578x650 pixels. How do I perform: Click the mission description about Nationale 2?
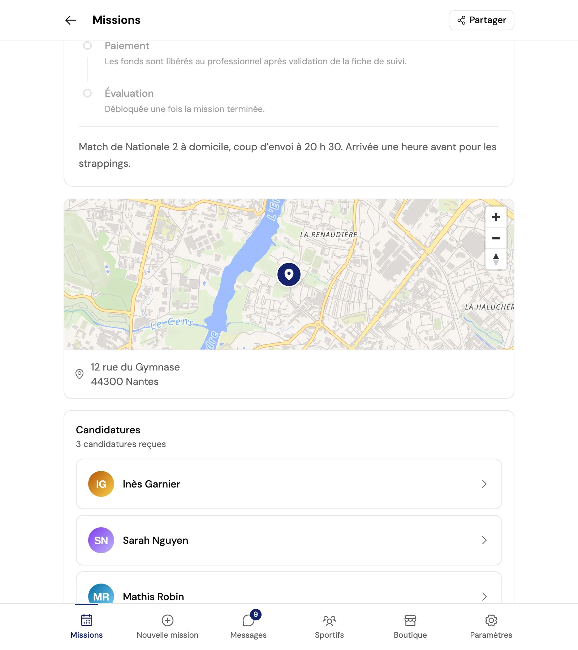click(x=288, y=155)
